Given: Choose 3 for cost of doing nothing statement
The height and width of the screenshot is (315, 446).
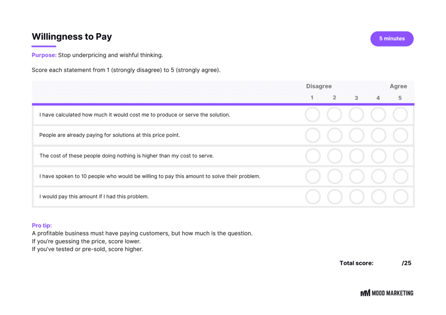Looking at the screenshot, I should coord(356,156).
